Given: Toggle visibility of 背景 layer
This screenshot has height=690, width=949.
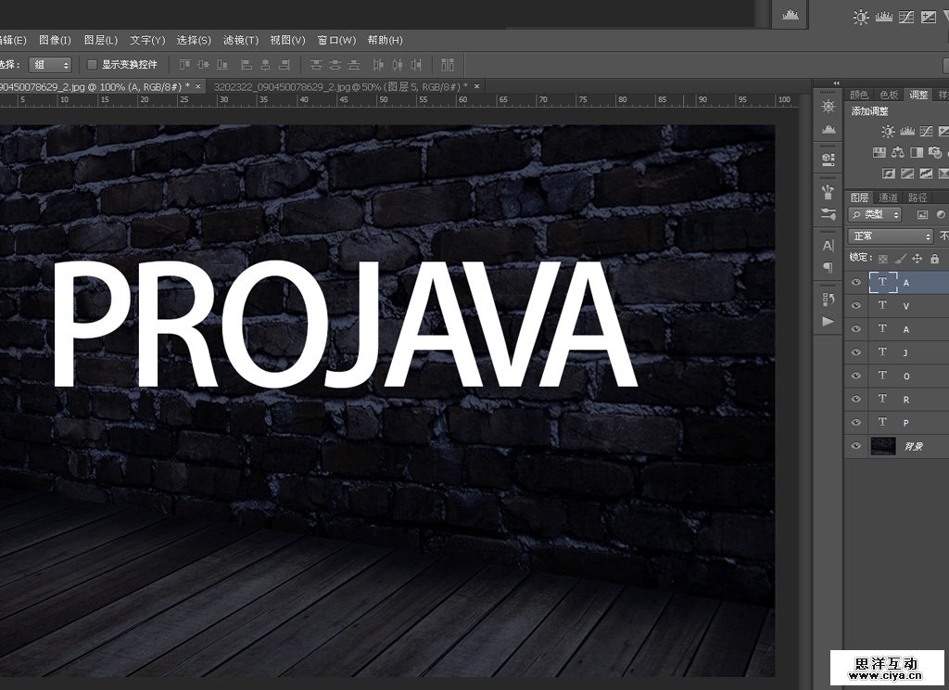Looking at the screenshot, I should [x=856, y=447].
